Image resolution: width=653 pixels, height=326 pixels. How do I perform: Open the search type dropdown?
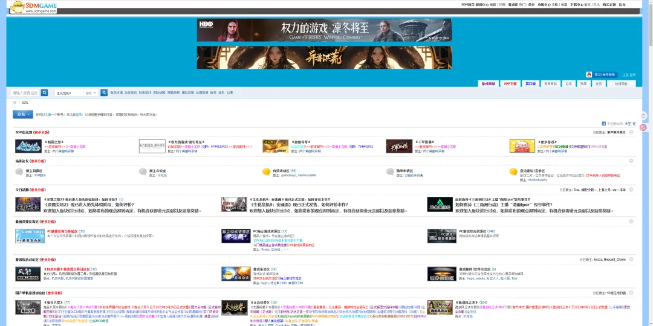pos(91,93)
